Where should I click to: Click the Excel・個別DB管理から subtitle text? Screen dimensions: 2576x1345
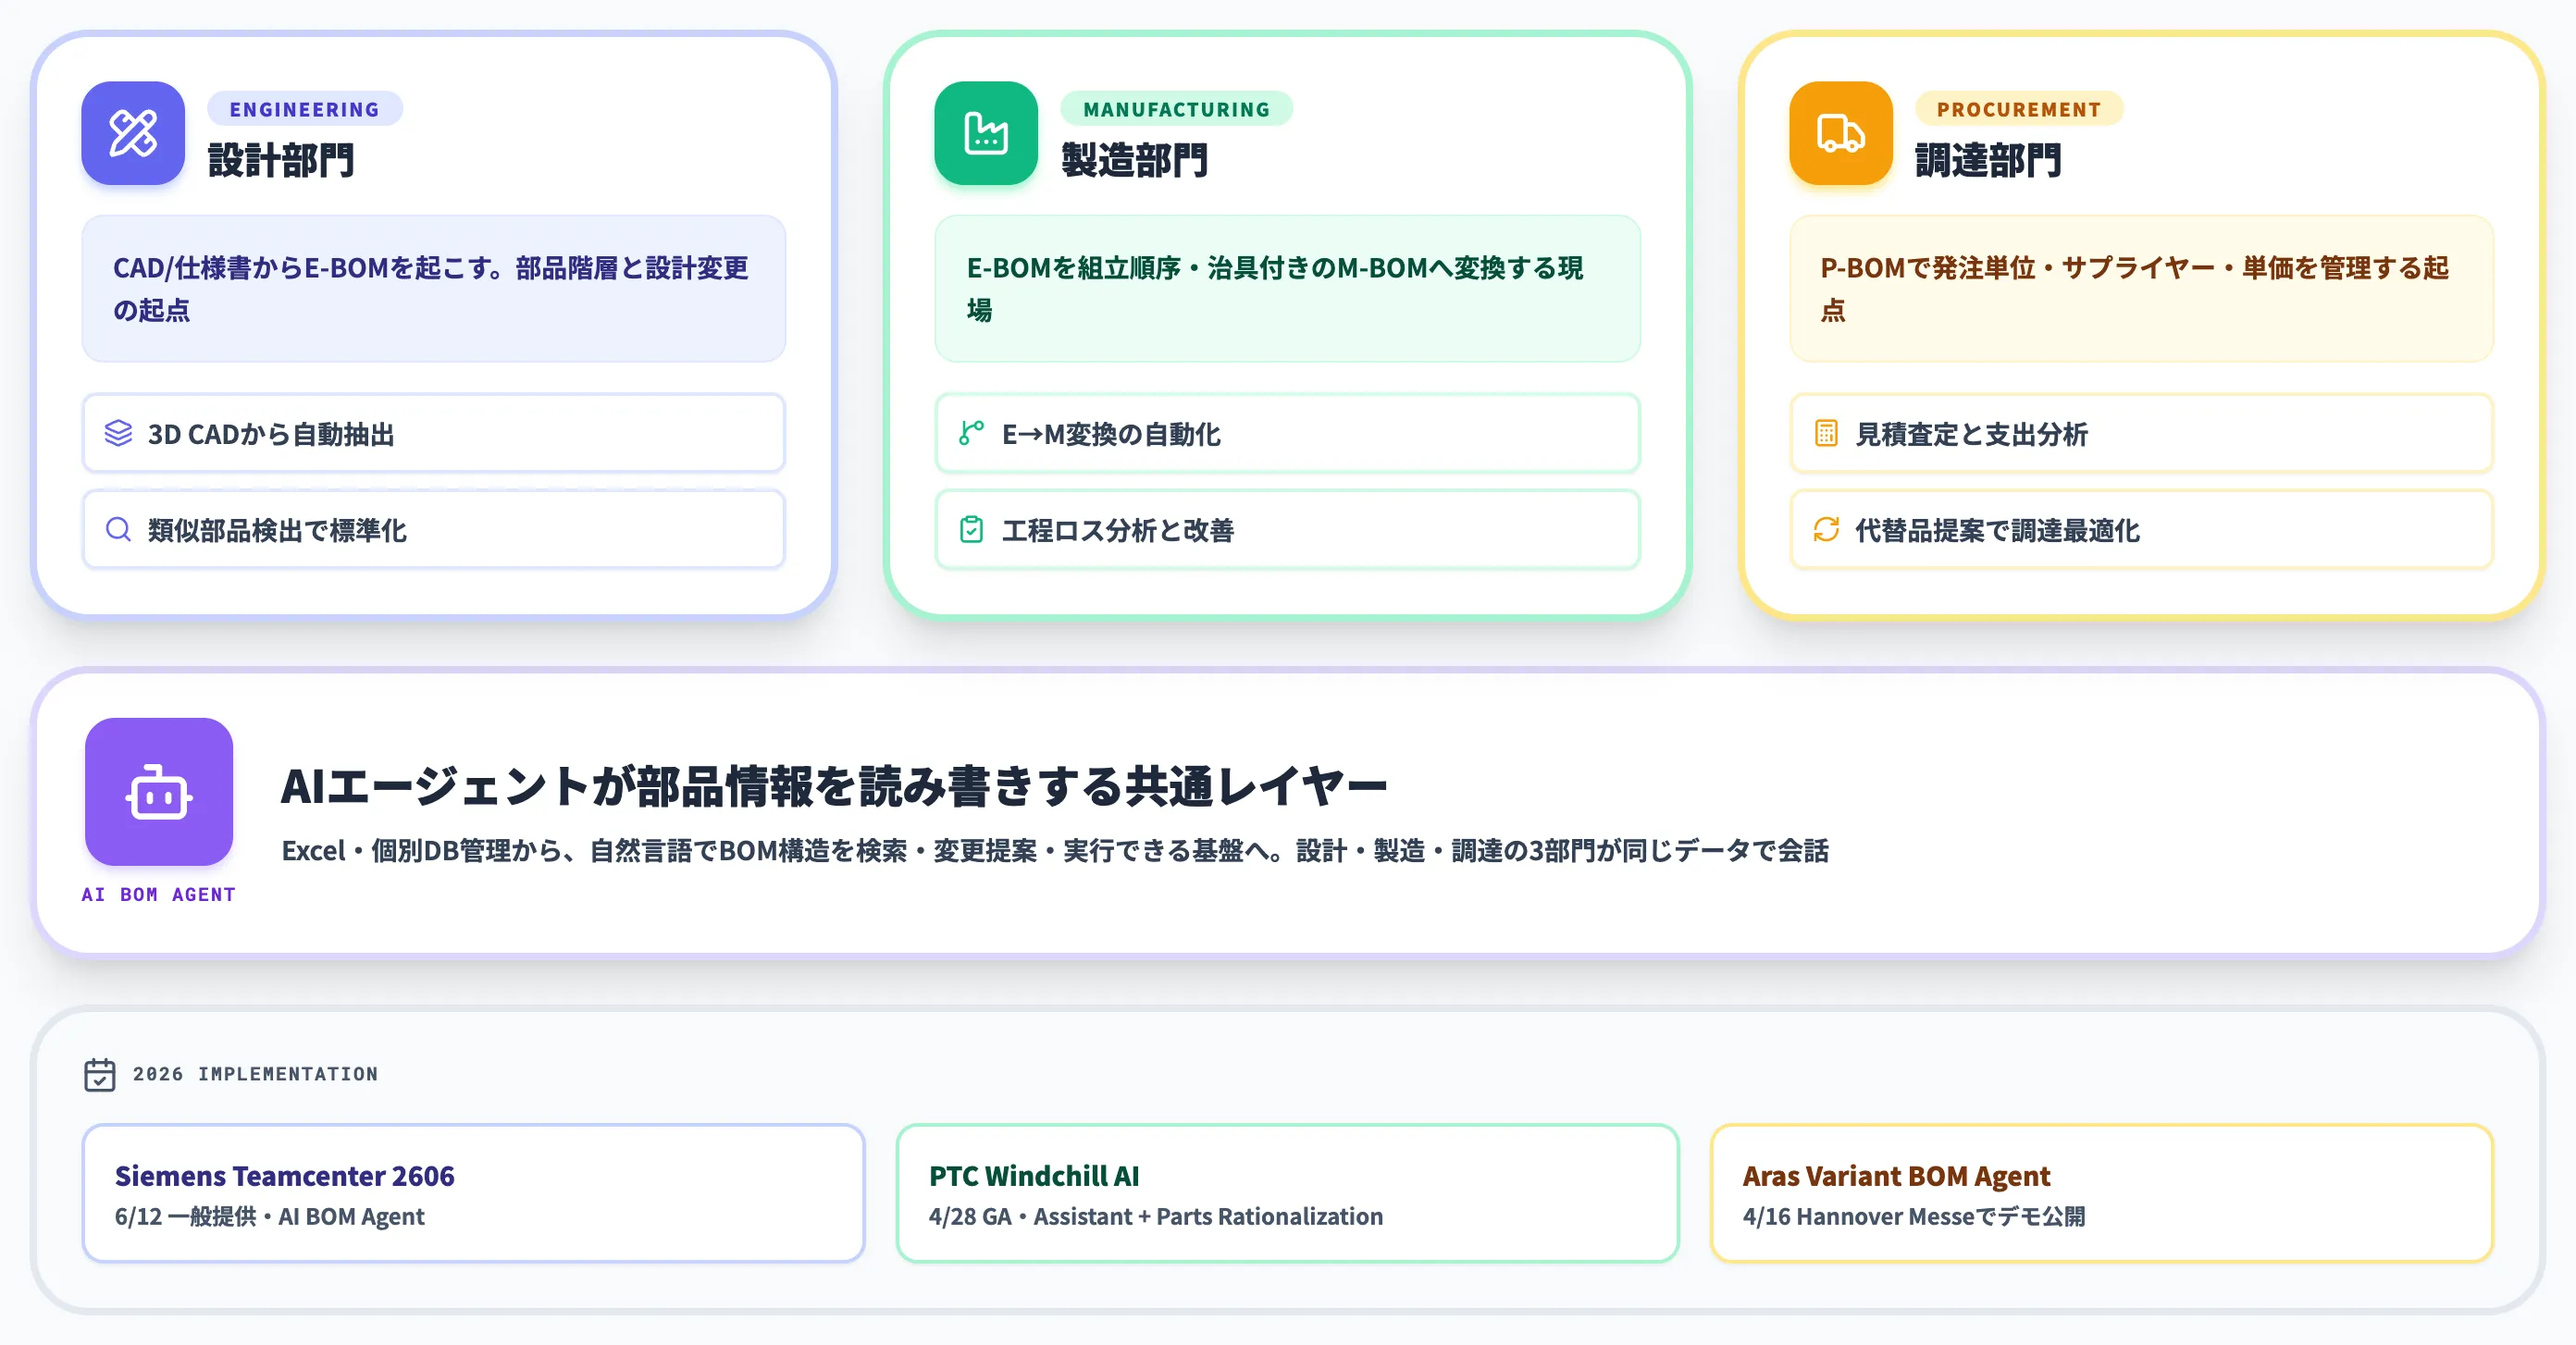point(1055,851)
